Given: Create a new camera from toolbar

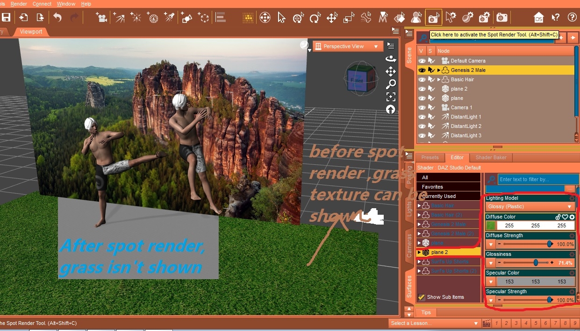Looking at the screenshot, I should [101, 18].
